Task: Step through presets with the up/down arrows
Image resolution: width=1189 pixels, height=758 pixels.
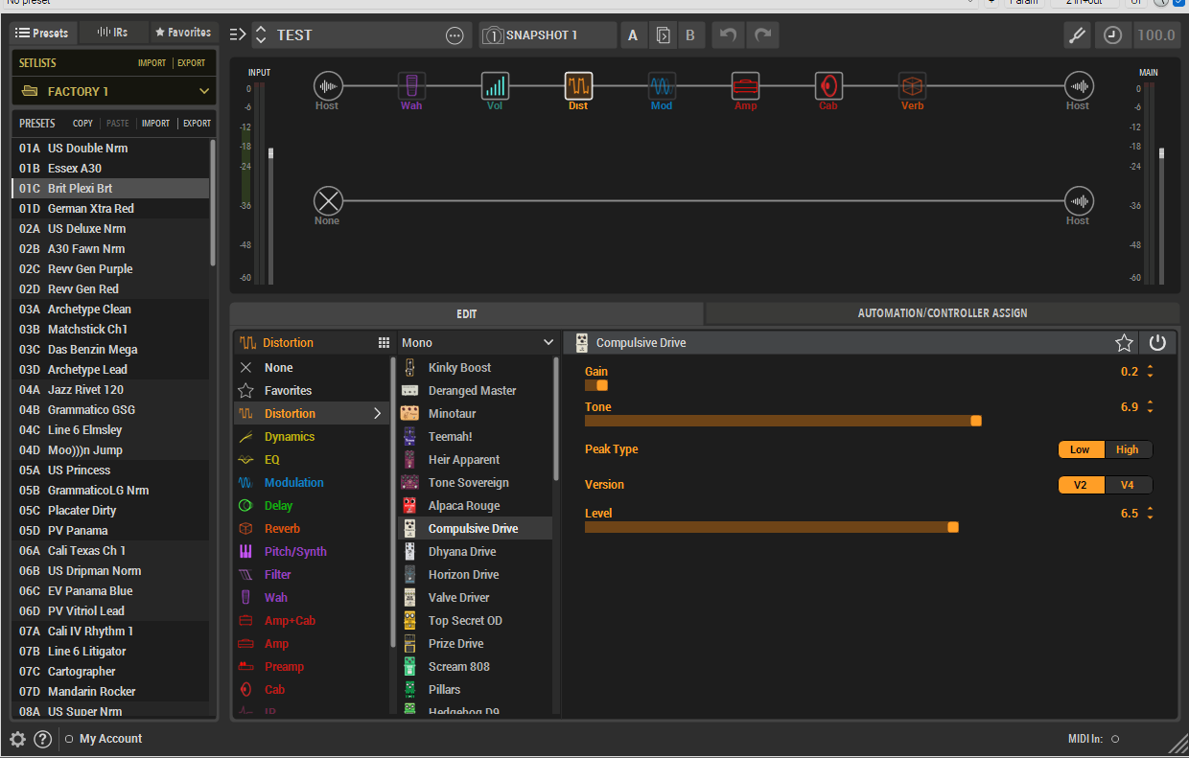Action: tap(261, 35)
